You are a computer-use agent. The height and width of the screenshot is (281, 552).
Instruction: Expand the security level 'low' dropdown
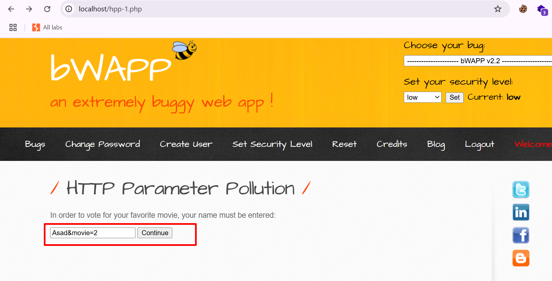[x=422, y=97]
